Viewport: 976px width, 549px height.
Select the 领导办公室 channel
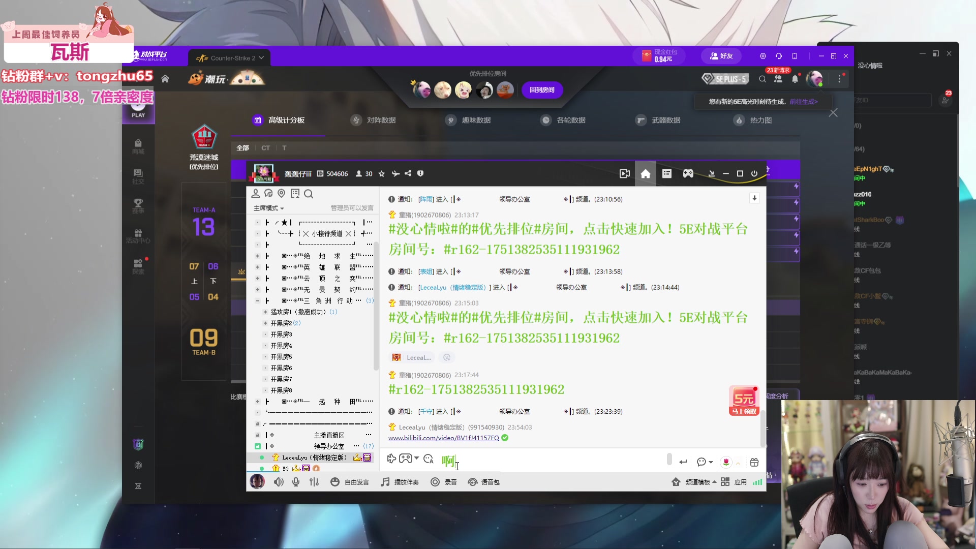329,446
